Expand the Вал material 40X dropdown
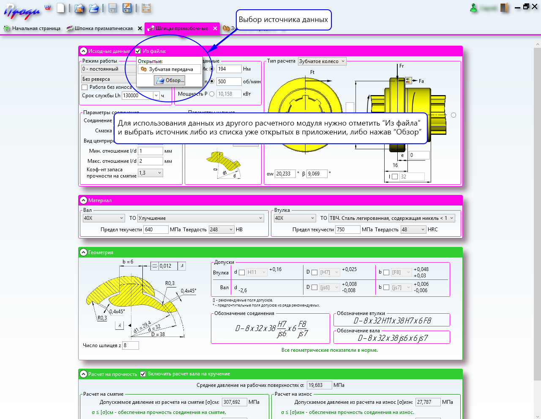The width and height of the screenshot is (541, 419). [x=104, y=218]
